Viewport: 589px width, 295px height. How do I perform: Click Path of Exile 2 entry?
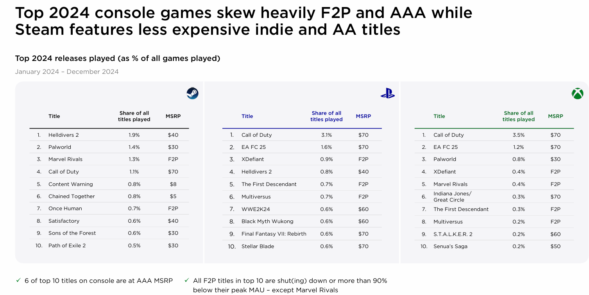tap(67, 246)
